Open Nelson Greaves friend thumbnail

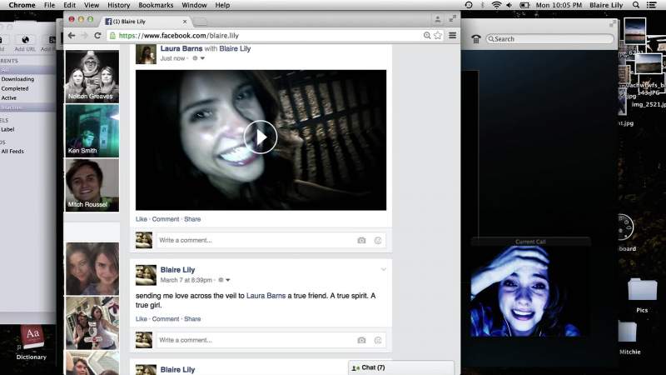tap(92, 77)
